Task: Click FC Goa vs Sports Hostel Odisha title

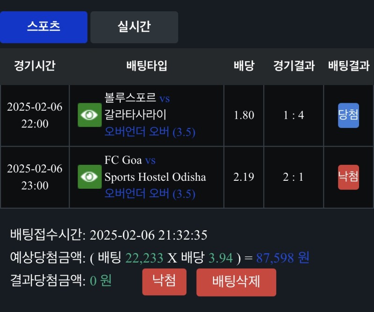Action: point(155,169)
